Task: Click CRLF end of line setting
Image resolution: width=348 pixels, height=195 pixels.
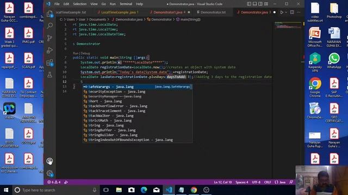Action: [268, 182]
